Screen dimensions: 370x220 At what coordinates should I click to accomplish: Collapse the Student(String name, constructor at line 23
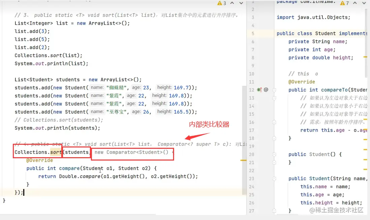[274, 179]
